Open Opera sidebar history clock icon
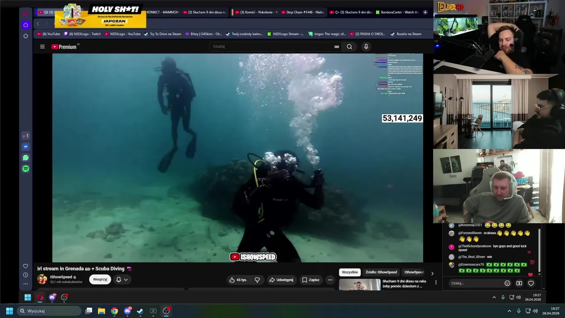Image resolution: width=565 pixels, height=318 pixels. 26,275
